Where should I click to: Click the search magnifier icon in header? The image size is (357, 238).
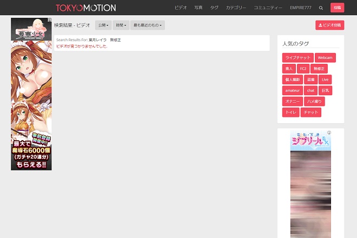tap(321, 8)
